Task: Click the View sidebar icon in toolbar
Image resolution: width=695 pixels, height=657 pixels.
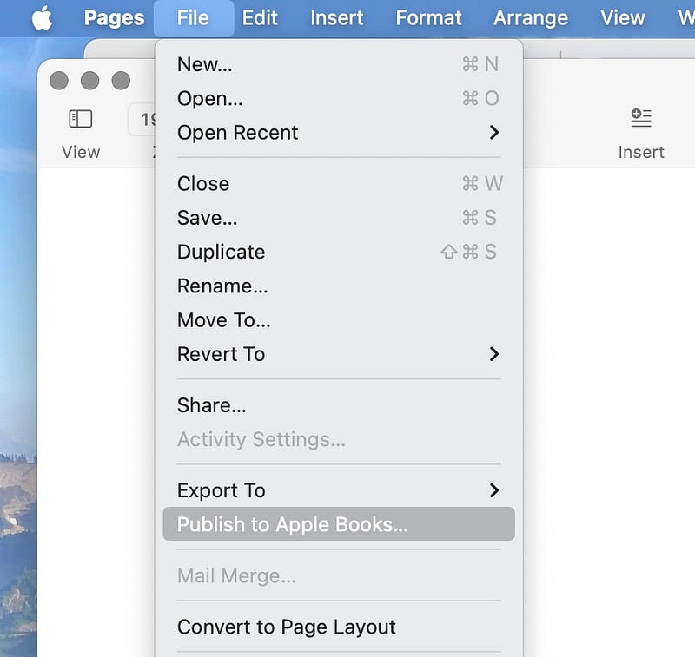Action: coord(81,119)
